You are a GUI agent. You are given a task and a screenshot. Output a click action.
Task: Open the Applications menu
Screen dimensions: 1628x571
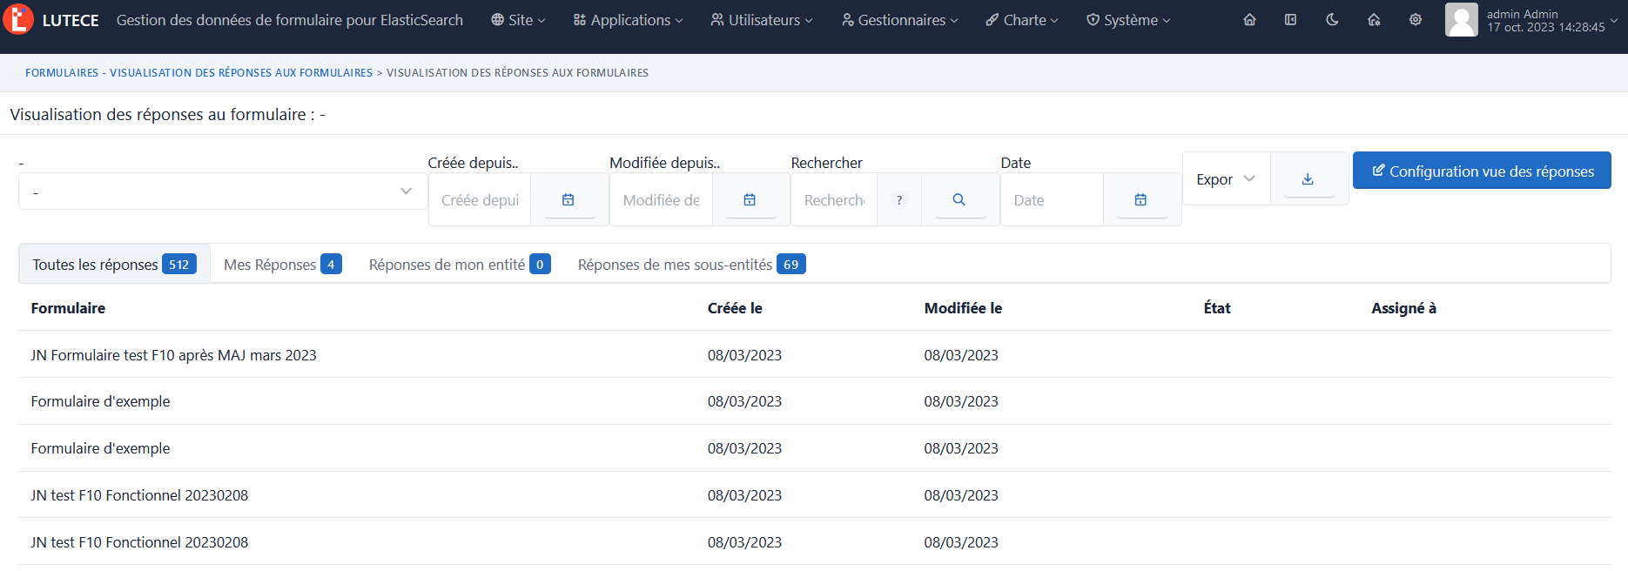coord(628,20)
